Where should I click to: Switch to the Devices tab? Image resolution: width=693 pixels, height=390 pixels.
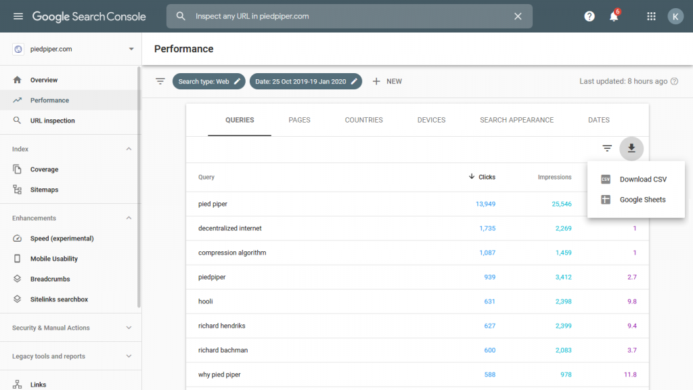[x=431, y=120]
